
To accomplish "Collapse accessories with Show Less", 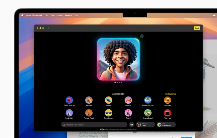I will (170, 94).
